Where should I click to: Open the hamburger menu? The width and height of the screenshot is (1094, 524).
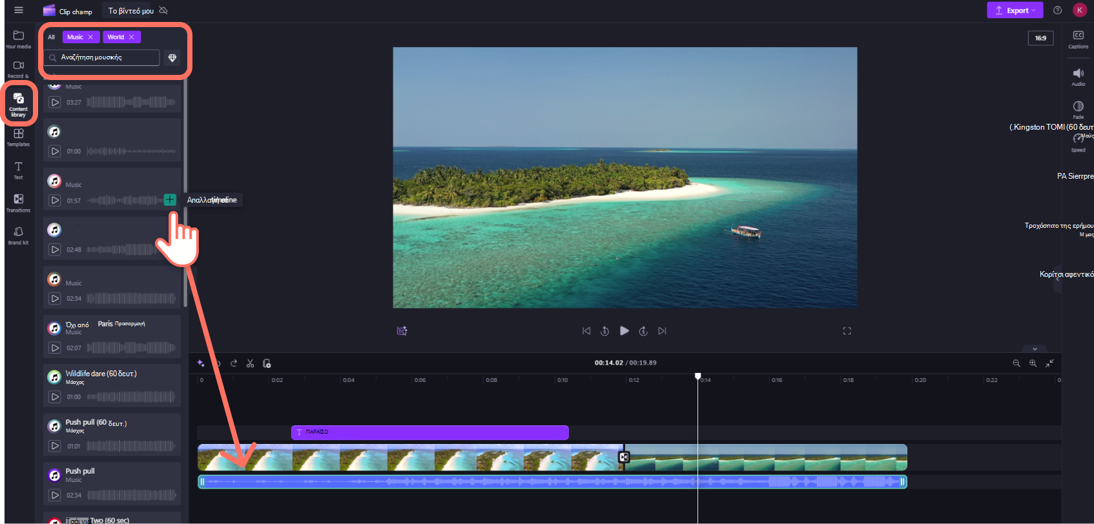point(19,10)
